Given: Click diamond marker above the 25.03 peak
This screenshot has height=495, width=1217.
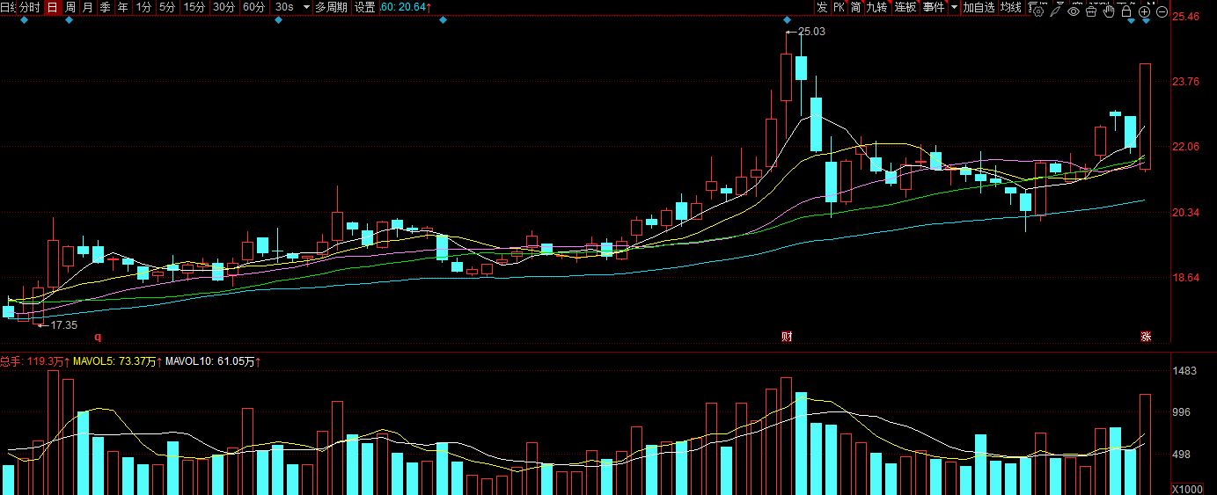Looking at the screenshot, I should 788,19.
